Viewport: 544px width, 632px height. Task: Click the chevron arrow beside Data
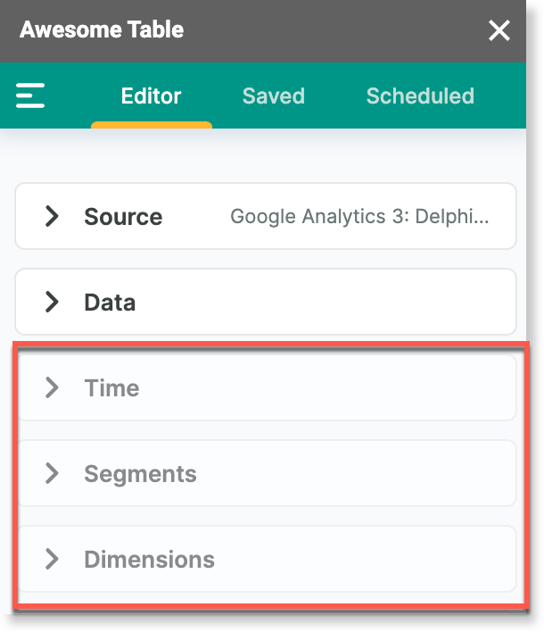(x=53, y=302)
